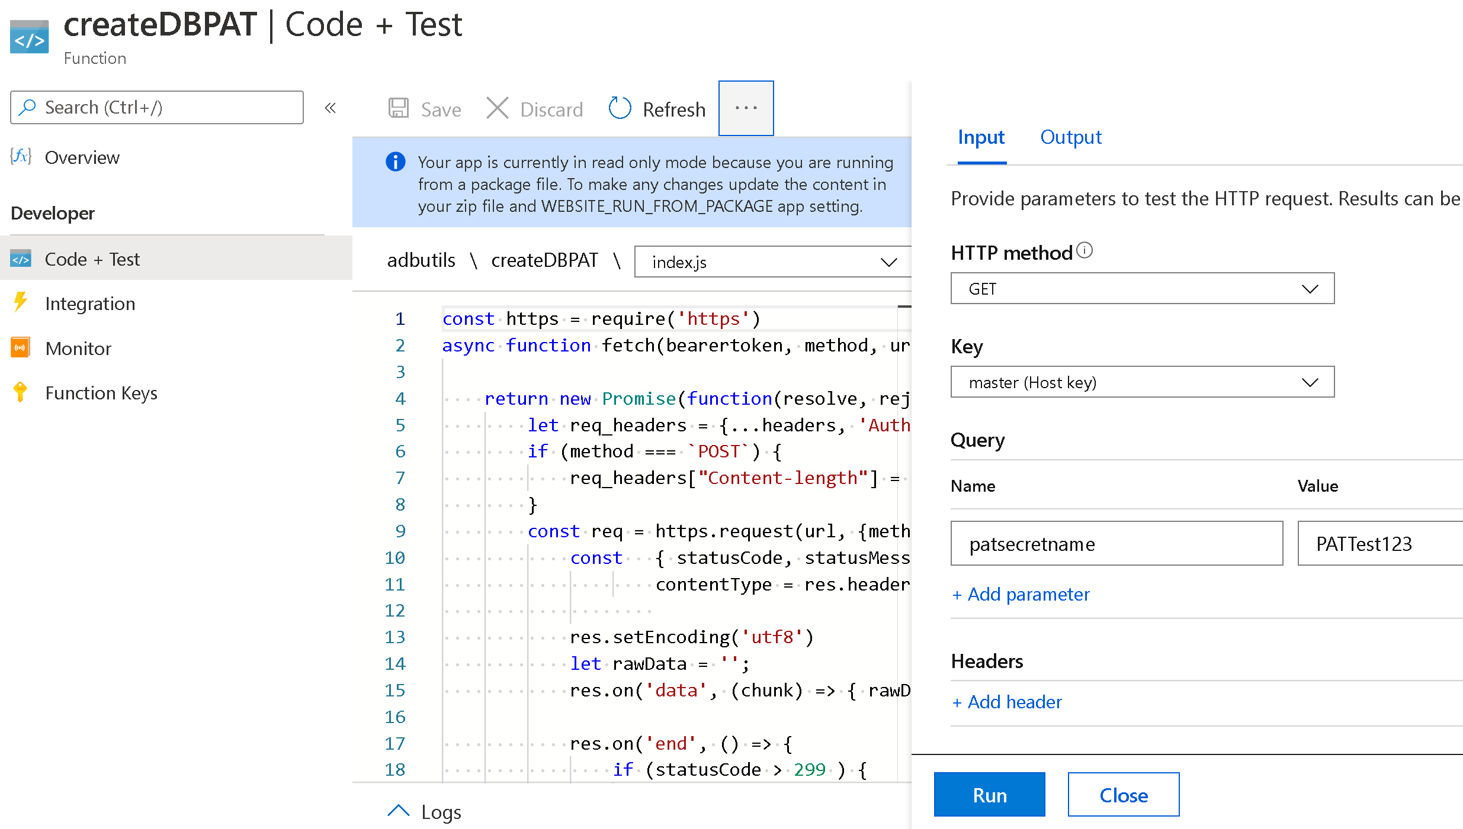Click the Add header link
Image resolution: width=1463 pixels, height=829 pixels.
pyautogui.click(x=1006, y=702)
